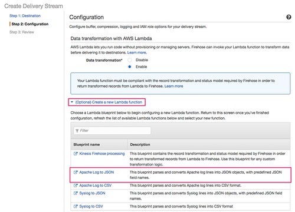Click the blueprint Filter input field

112,131
